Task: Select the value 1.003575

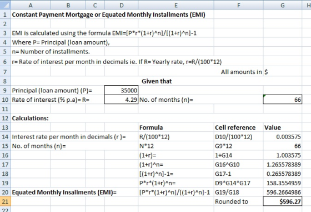Action: click(283, 155)
